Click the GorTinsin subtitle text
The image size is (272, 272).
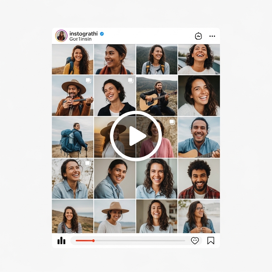pos(80,39)
